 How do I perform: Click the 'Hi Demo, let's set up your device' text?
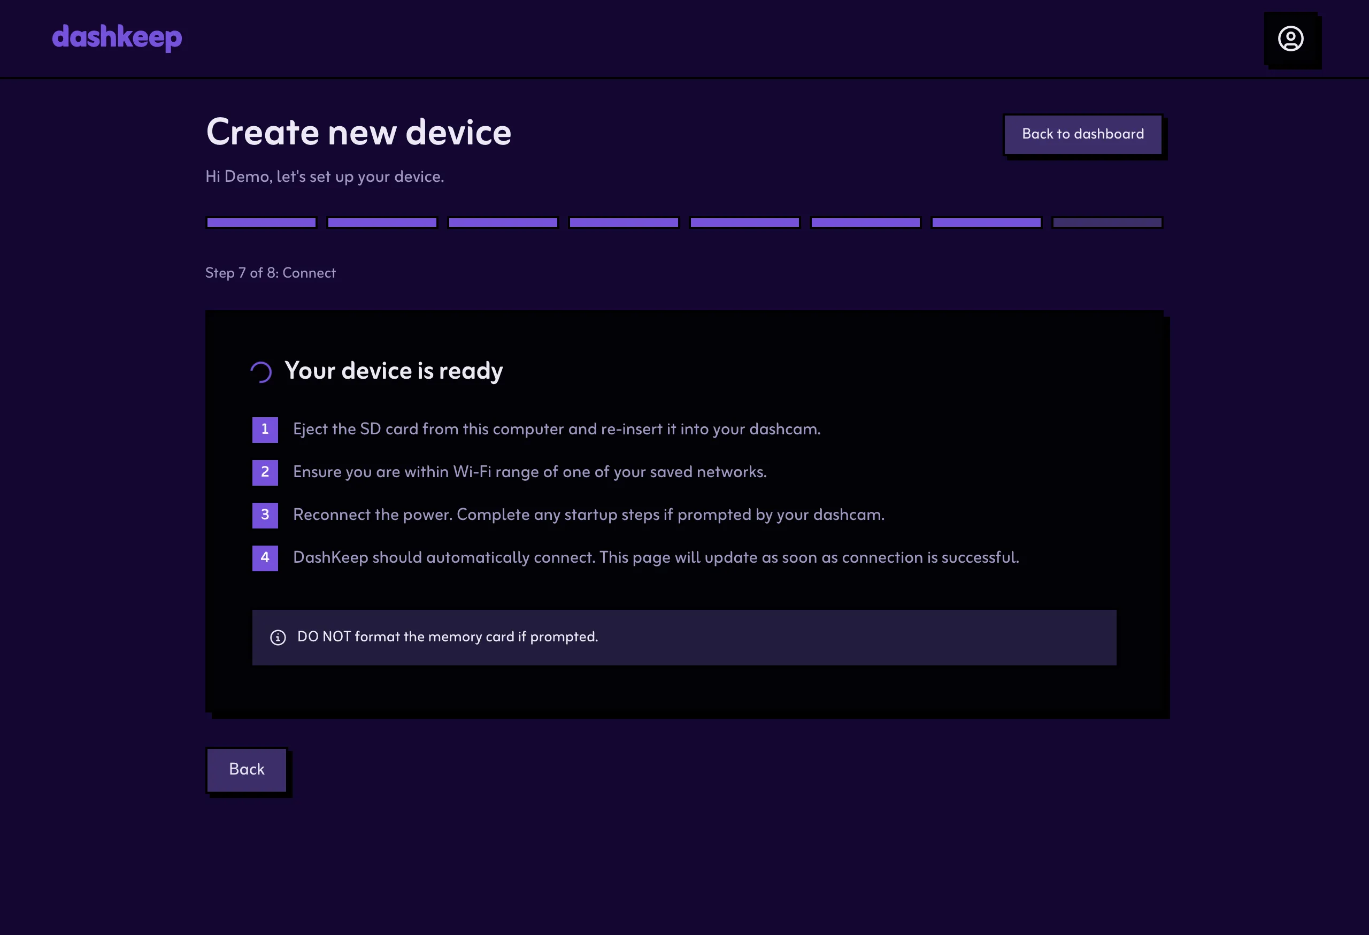pos(325,177)
